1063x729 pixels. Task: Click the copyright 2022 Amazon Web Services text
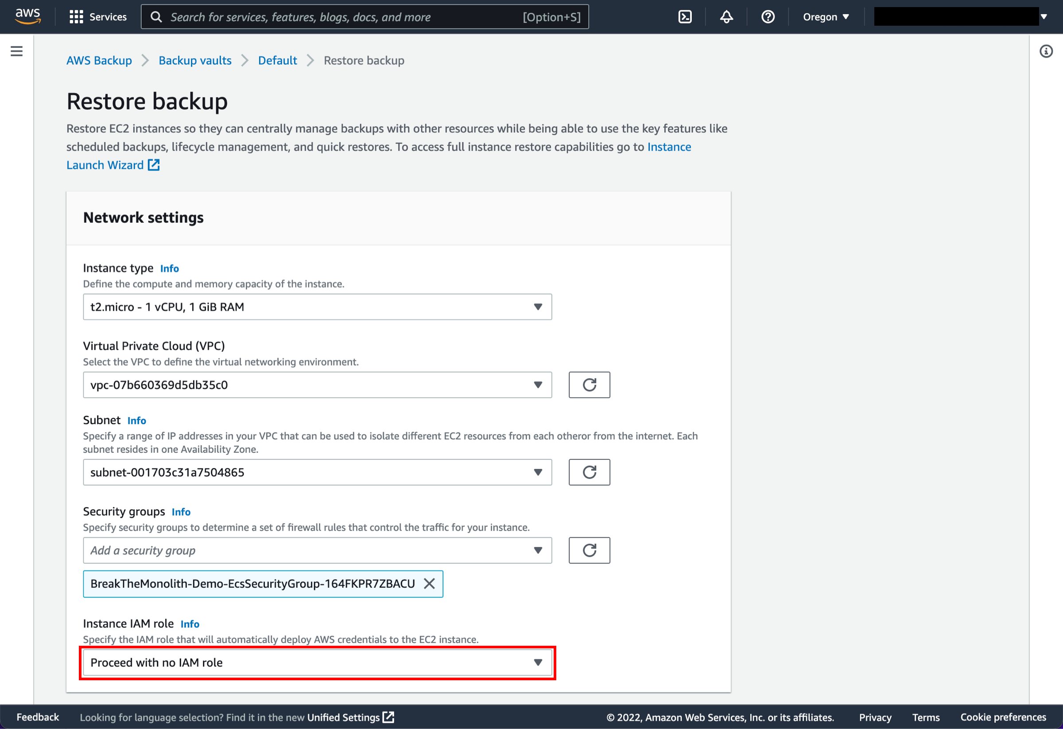tap(720, 717)
